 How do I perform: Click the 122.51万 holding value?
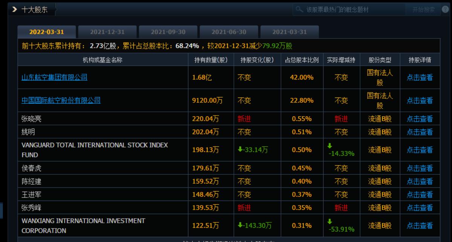pyautogui.click(x=206, y=226)
